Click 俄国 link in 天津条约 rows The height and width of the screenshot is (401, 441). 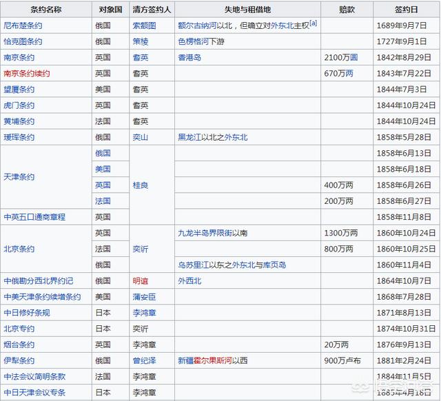pyautogui.click(x=103, y=153)
